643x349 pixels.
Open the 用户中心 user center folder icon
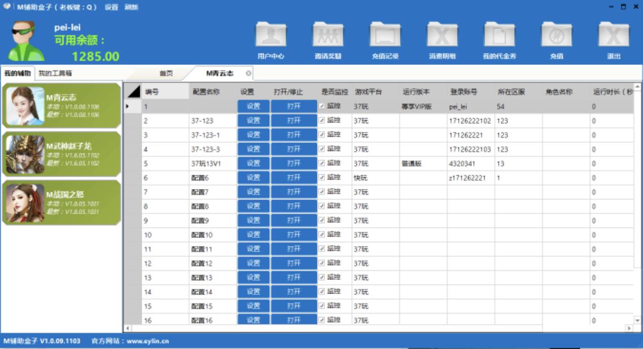(x=271, y=36)
